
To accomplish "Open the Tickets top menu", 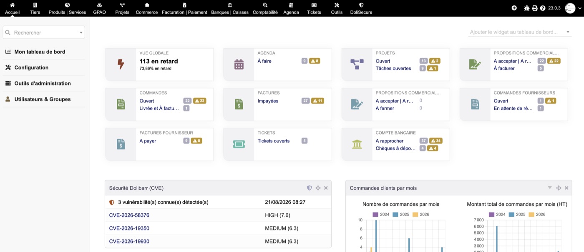I will tap(314, 8).
